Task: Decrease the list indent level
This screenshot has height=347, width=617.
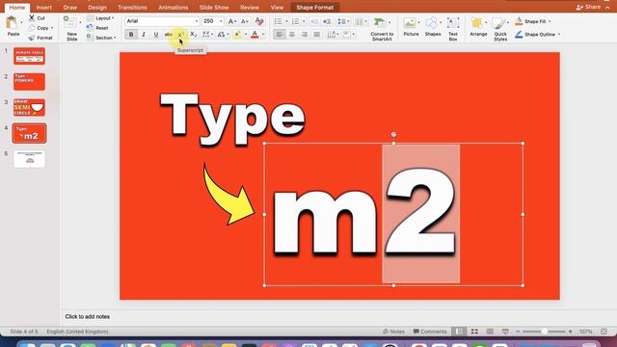Action: tap(314, 21)
